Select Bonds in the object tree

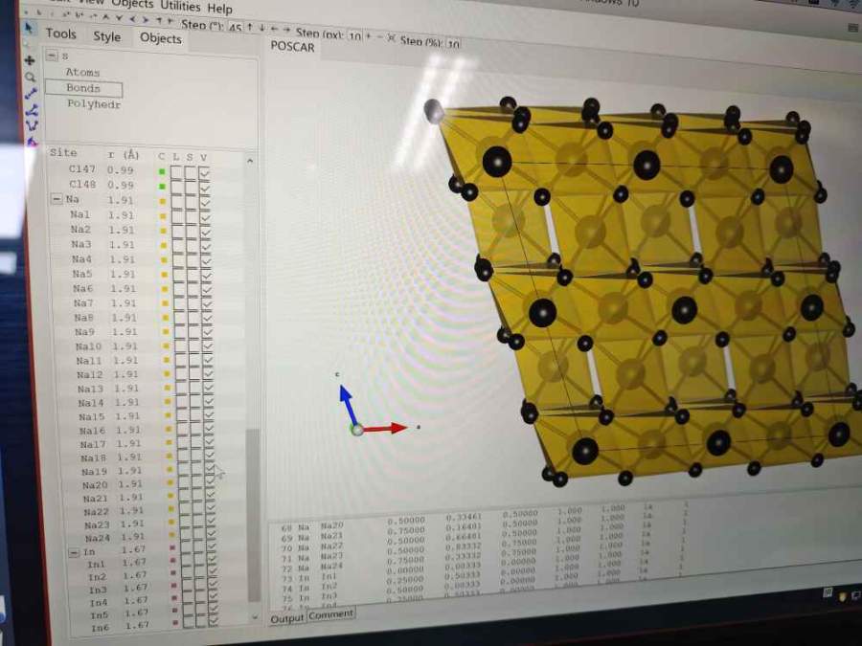(x=83, y=88)
